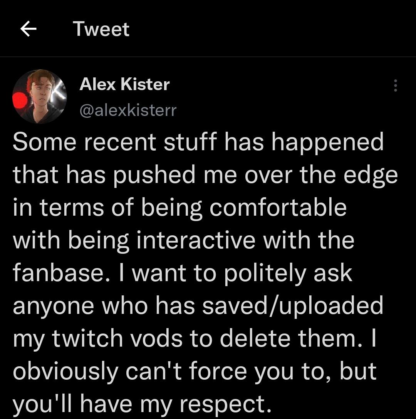Screen dimensions: 416x419
Task: Click the word "twitch" in the tweet
Action: (x=87, y=339)
